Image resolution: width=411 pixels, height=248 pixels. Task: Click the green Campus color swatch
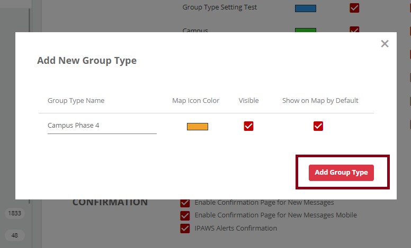(305, 30)
